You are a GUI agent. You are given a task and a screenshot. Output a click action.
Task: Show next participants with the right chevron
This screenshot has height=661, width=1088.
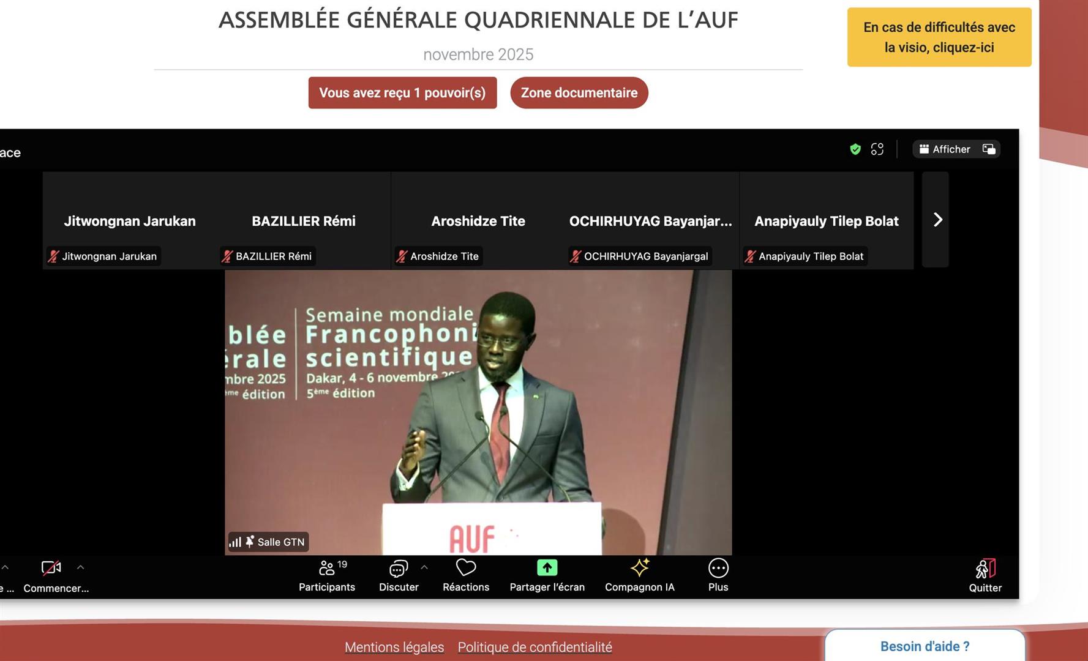[937, 220]
